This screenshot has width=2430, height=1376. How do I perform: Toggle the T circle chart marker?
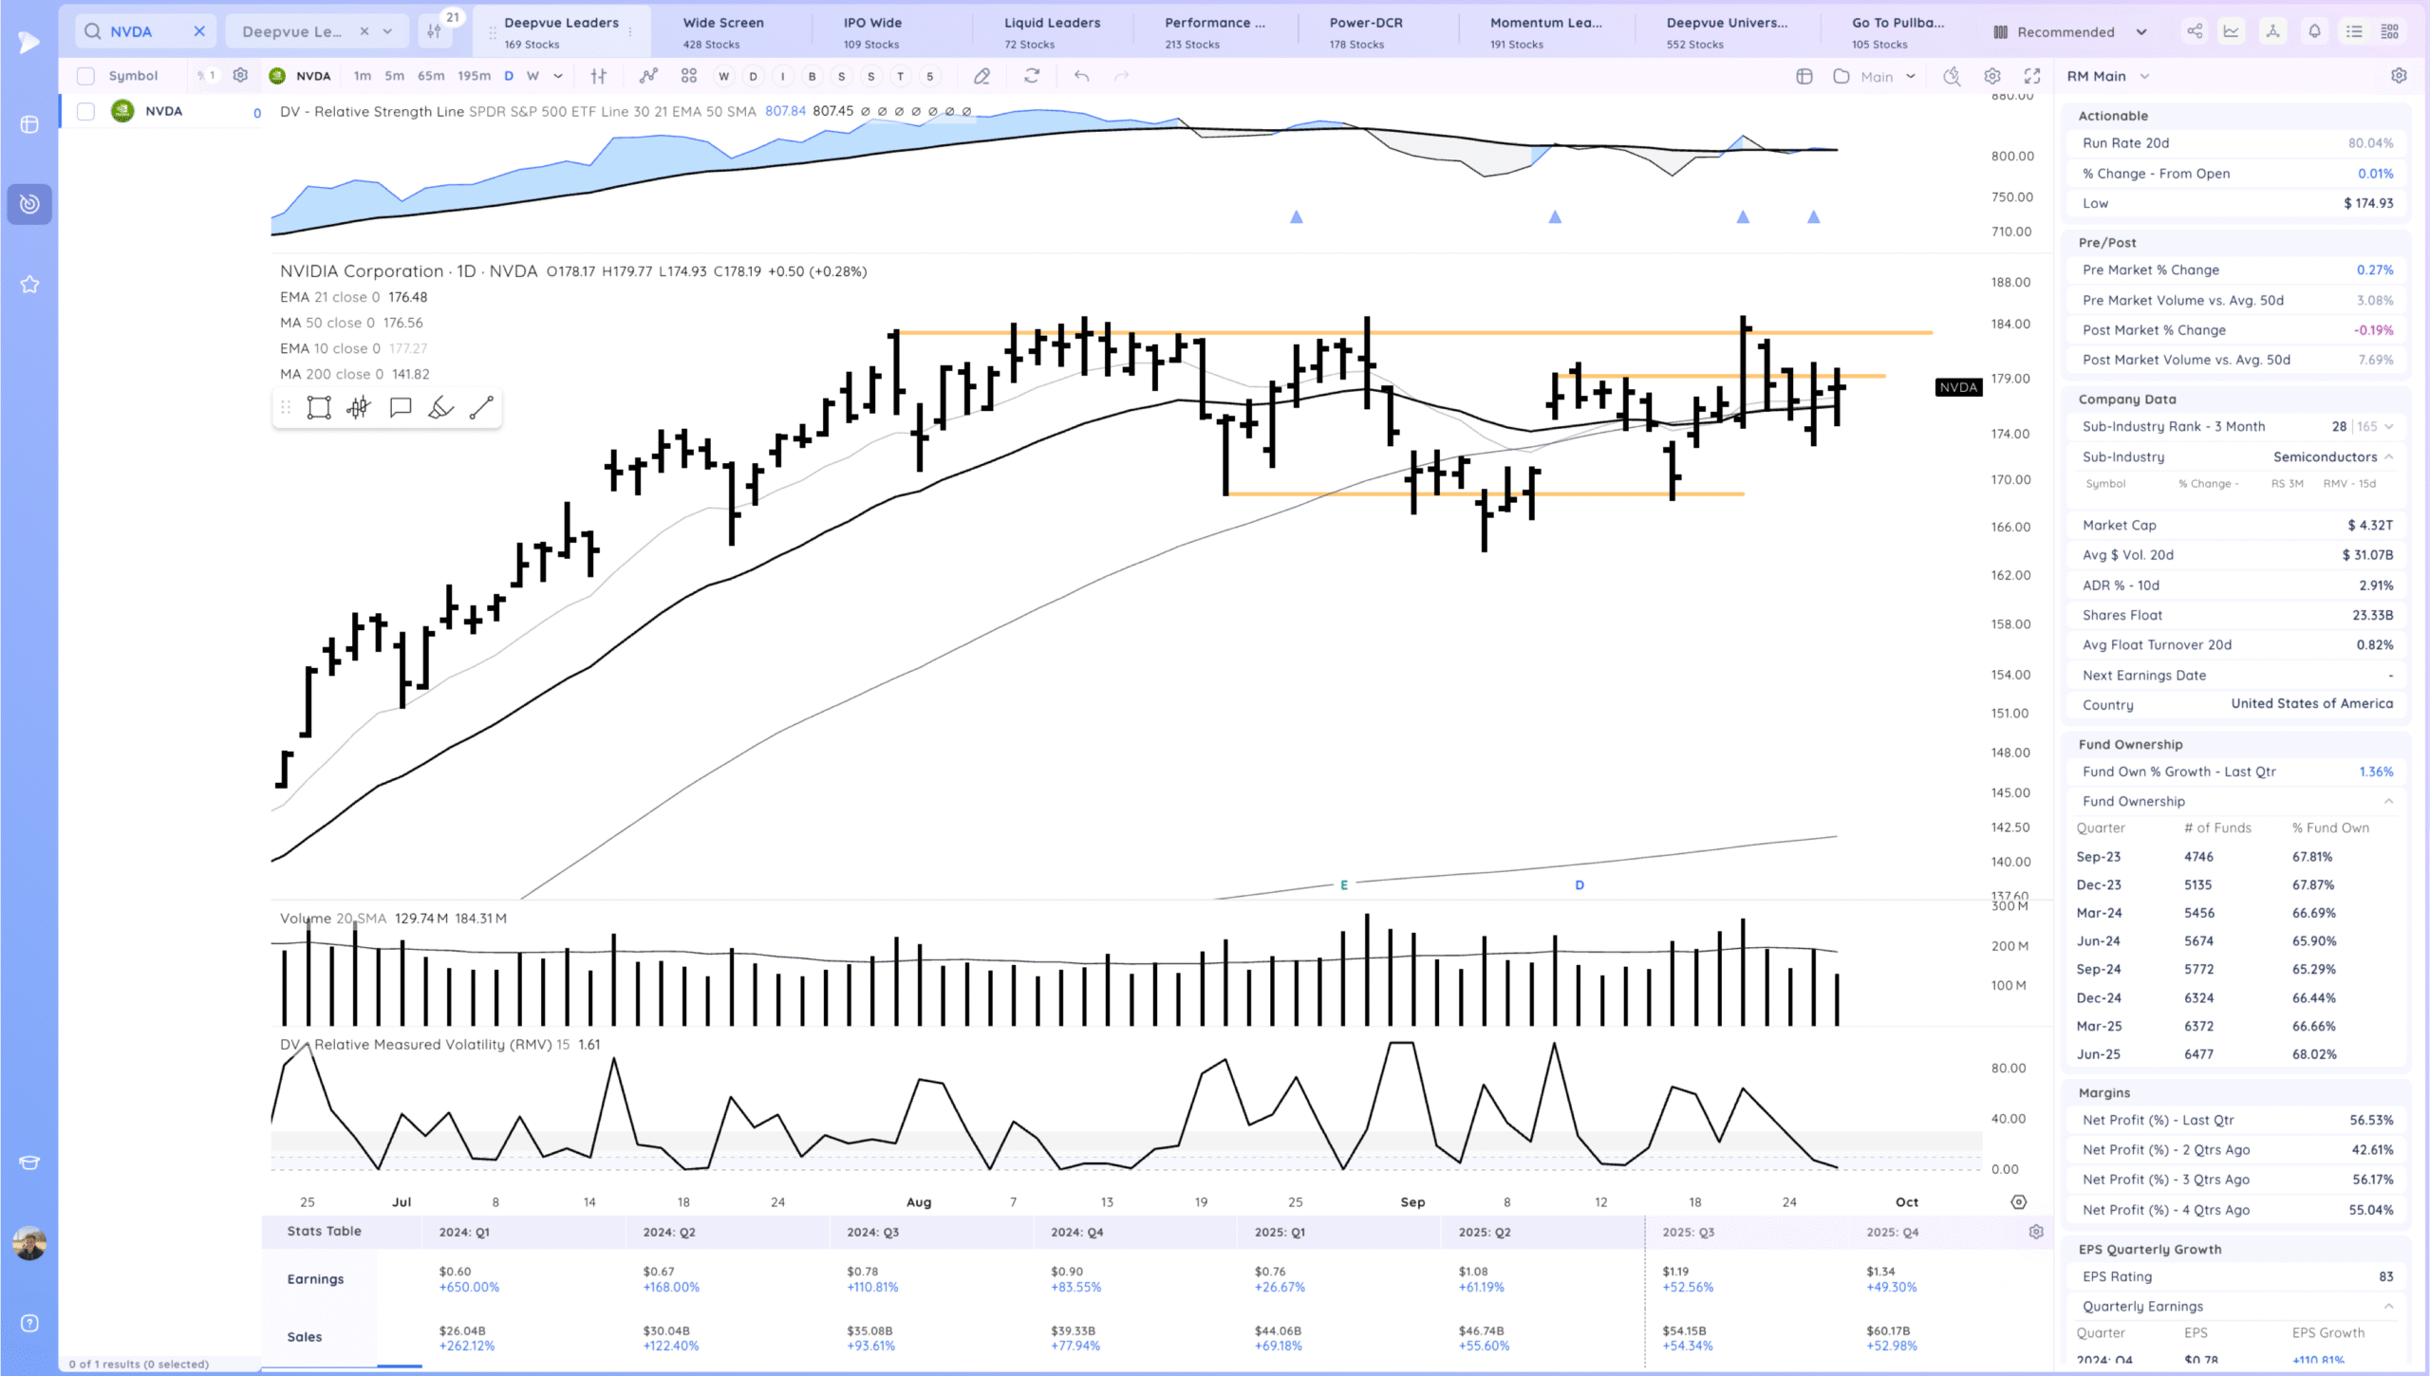pyautogui.click(x=900, y=76)
